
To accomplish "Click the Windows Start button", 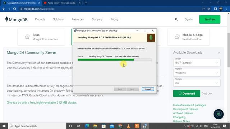I will click(x=4, y=126).
